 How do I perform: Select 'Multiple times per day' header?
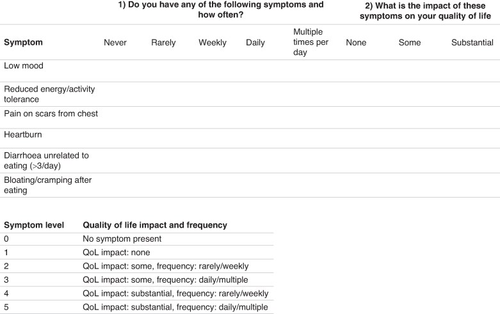coord(310,42)
